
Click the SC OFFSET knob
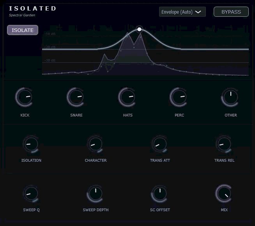pyautogui.click(x=159, y=194)
